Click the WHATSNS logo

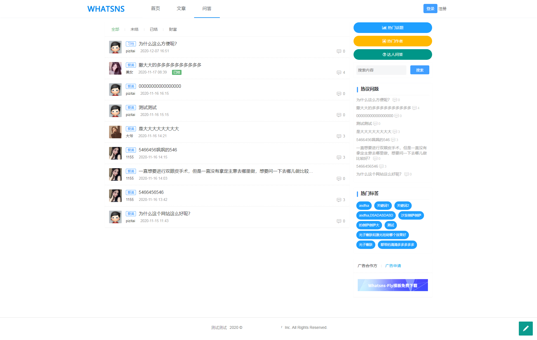coord(106,9)
